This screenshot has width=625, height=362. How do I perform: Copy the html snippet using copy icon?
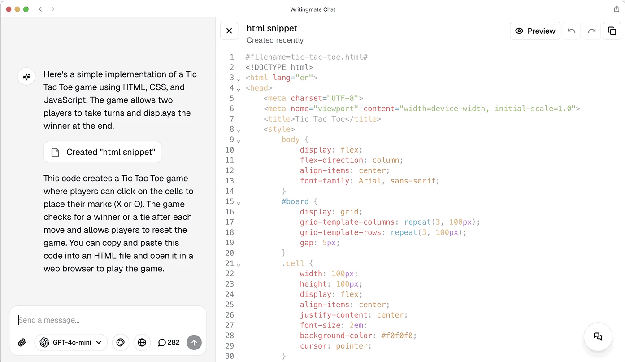[x=612, y=31]
